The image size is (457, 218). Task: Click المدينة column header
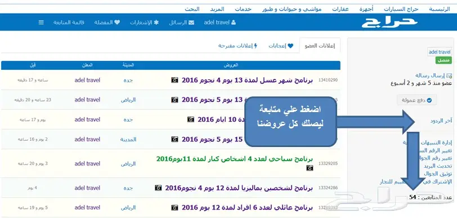tap(128, 65)
